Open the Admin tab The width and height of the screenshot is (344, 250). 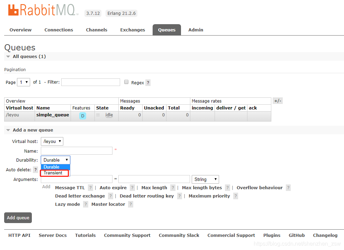196,30
